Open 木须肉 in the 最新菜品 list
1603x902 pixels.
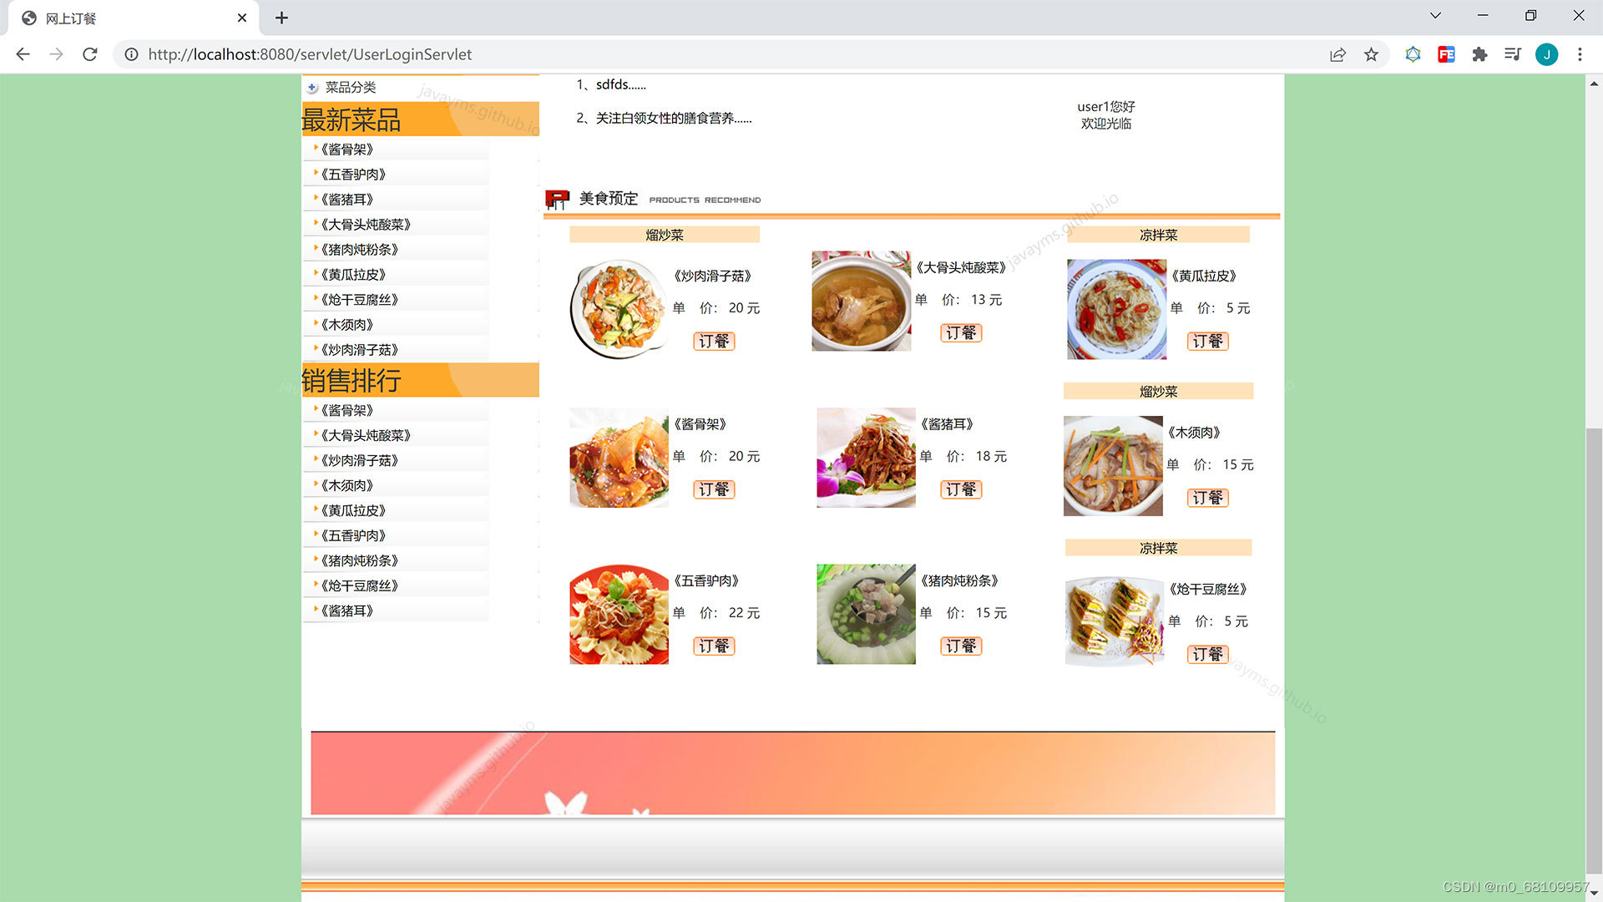coord(347,325)
